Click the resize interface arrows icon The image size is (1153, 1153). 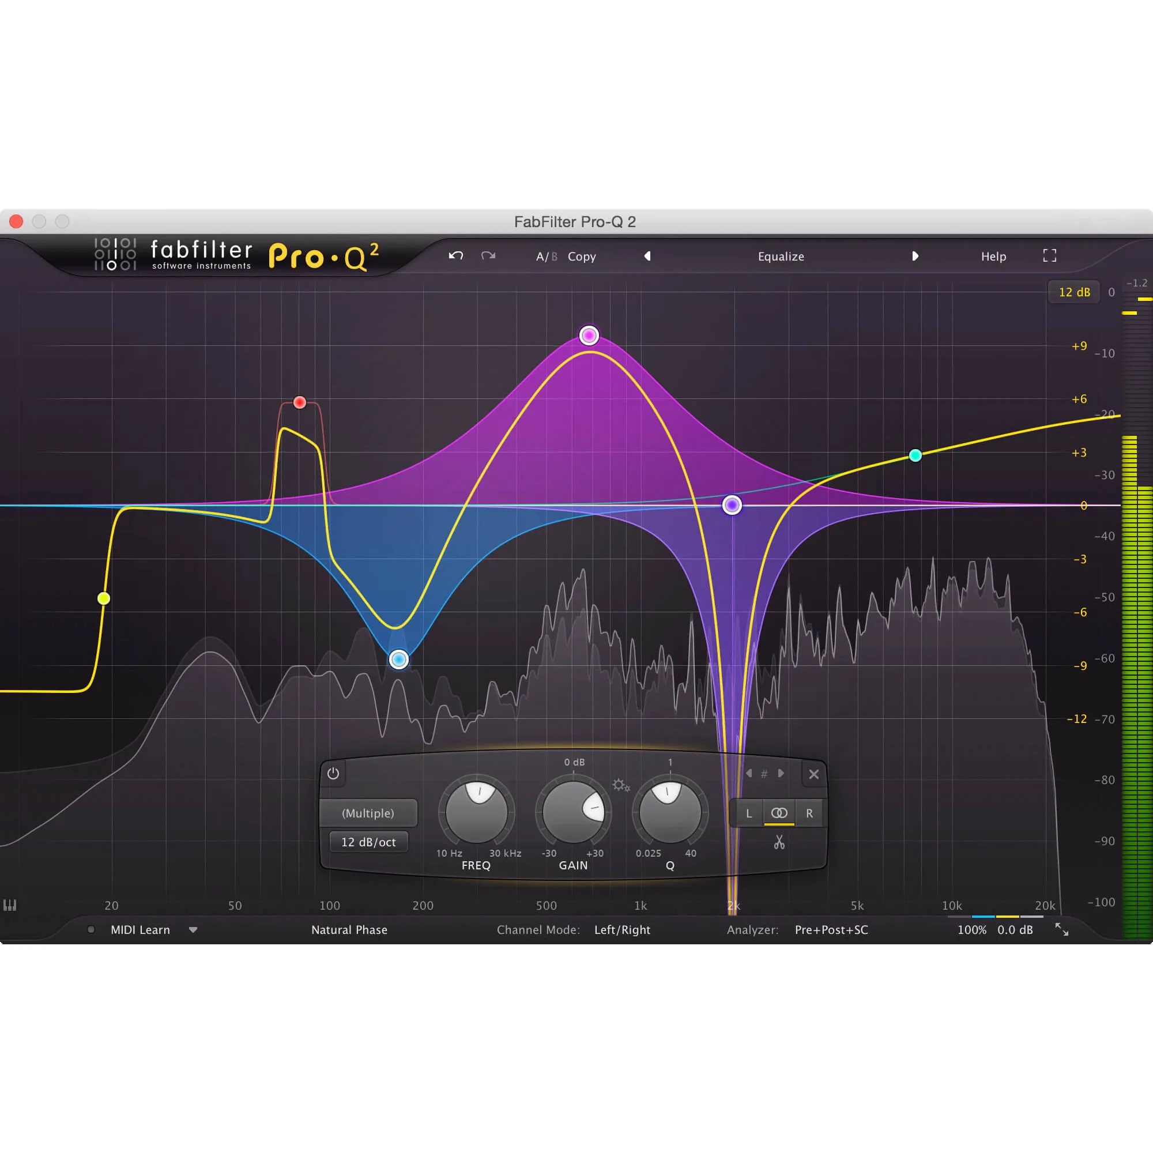click(x=1062, y=929)
